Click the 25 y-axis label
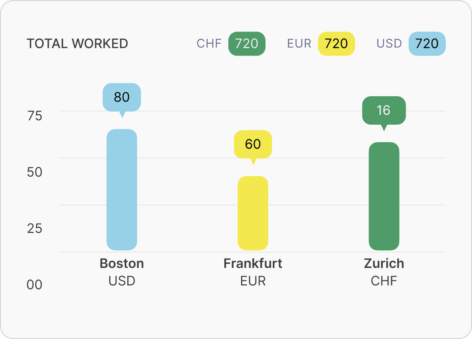This screenshot has height=339, width=472. (x=35, y=228)
